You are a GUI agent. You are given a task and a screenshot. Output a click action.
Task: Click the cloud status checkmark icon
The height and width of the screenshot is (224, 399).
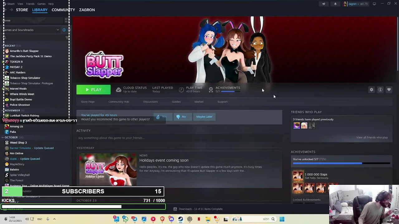118,90
